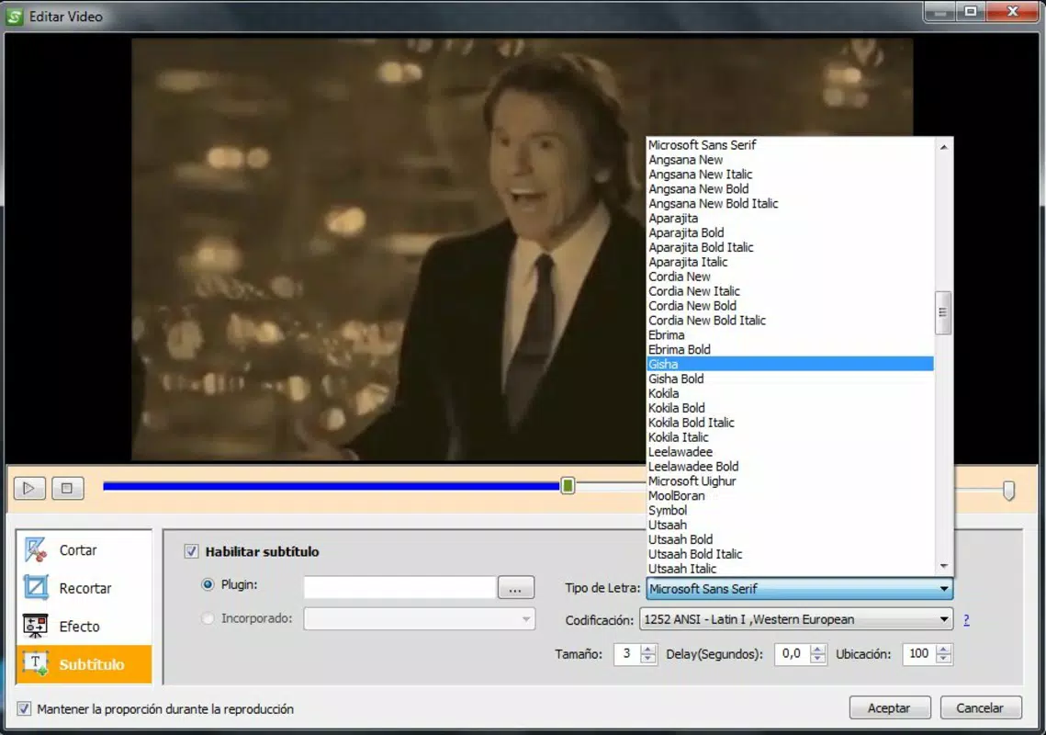Image resolution: width=1046 pixels, height=735 pixels.
Task: Click the Aceptar button
Action: tap(889, 707)
